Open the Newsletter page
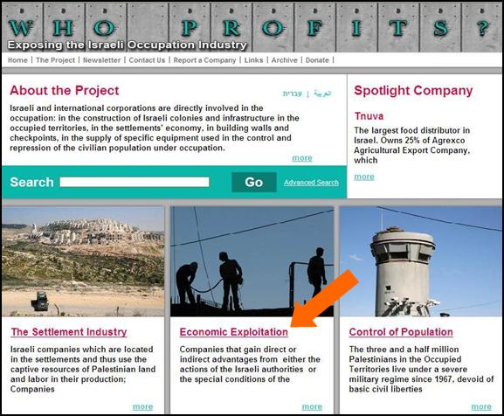 coord(102,60)
